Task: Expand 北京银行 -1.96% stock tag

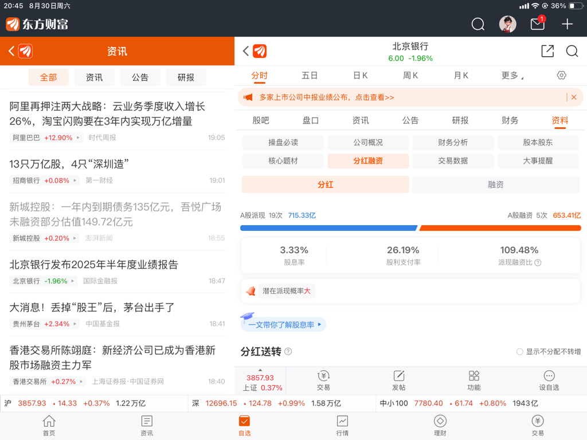Action: [x=43, y=281]
